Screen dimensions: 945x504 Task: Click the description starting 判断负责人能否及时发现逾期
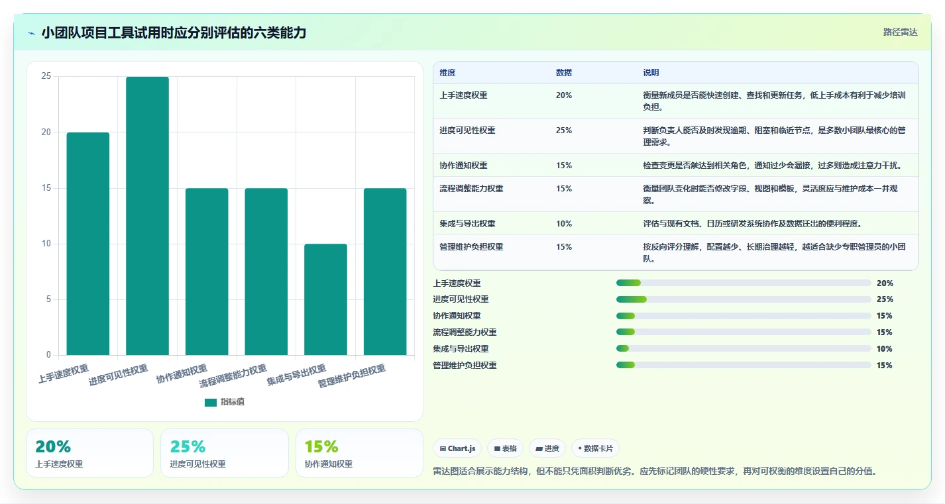pos(774,136)
